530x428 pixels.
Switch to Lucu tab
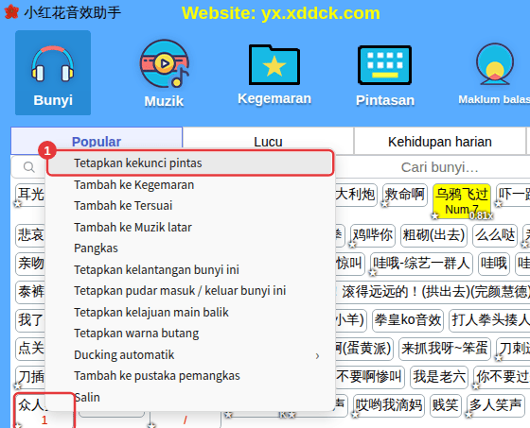268,142
